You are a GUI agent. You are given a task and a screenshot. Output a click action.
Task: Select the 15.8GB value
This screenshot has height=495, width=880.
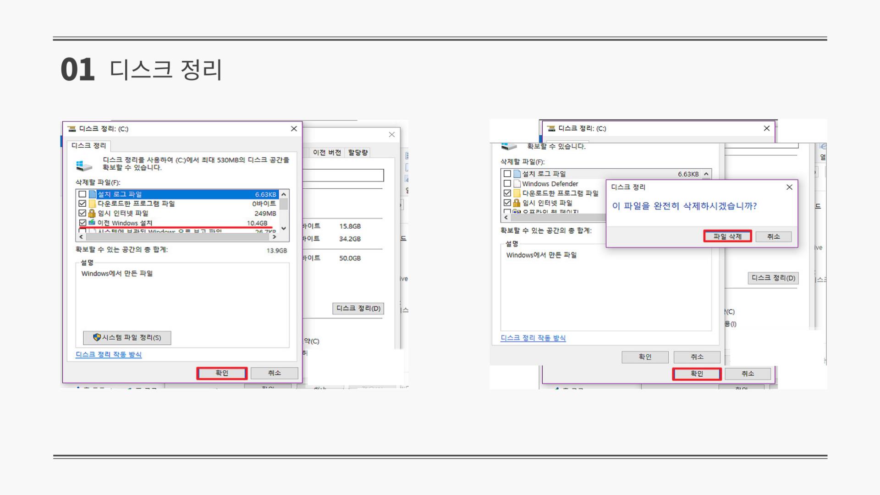350,226
